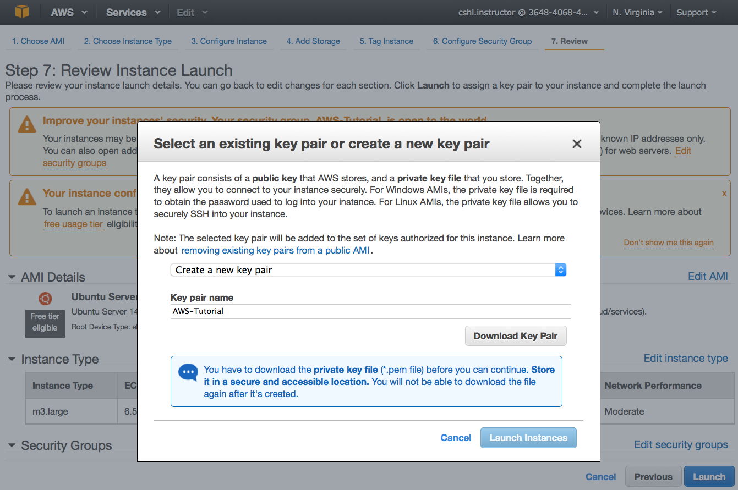Open the Services dropdown menu
Image resolution: width=738 pixels, height=490 pixels.
point(133,12)
